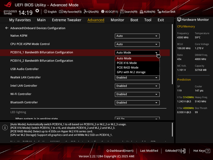
Task: Click the ROG logo icon
Action: pyautogui.click(x=8, y=5)
